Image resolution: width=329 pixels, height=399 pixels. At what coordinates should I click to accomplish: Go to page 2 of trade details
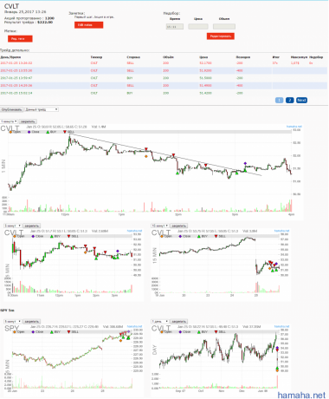pyautogui.click(x=289, y=100)
